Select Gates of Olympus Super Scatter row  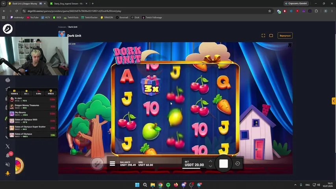point(33,128)
